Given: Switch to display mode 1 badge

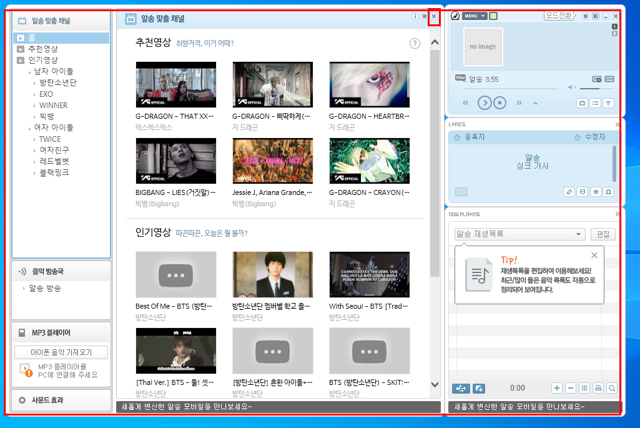Looking at the screenshot, I should click(x=614, y=26).
